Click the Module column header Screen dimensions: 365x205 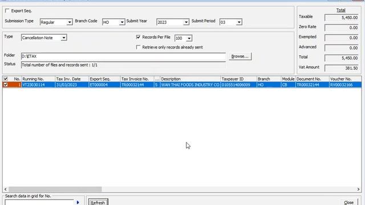click(x=288, y=79)
